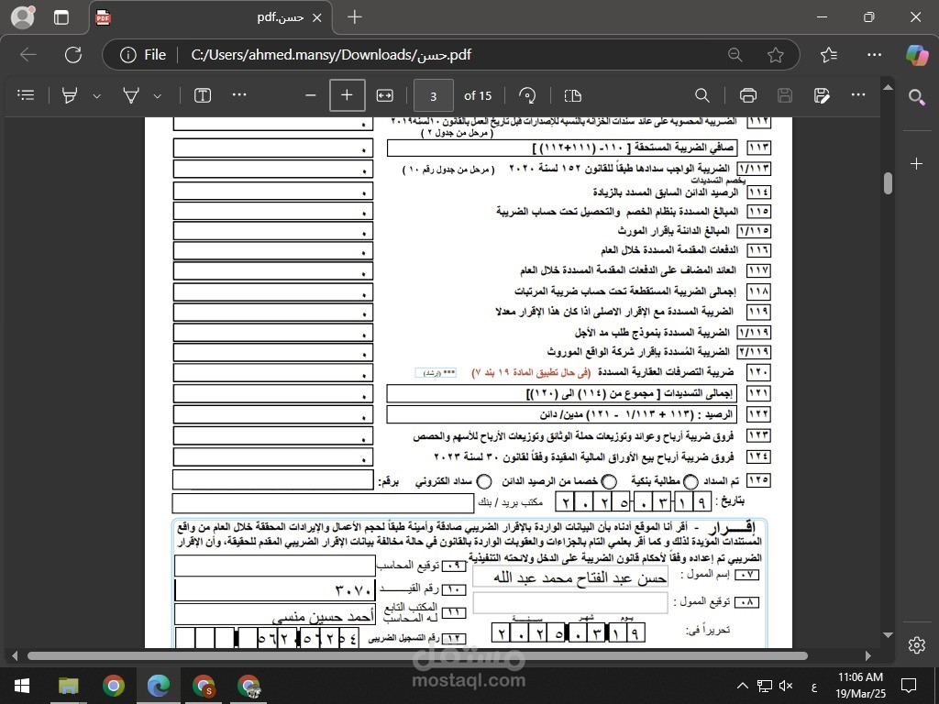Select the سداد الكتروني radio button
The width and height of the screenshot is (939, 704).
pos(484,481)
